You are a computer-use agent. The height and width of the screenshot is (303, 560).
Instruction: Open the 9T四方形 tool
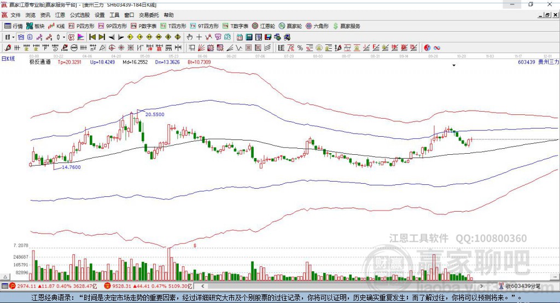tap(205, 26)
